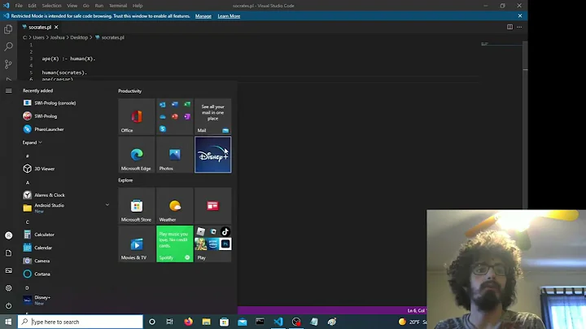
Task: Open Microsoft Store from the taskbar
Action: (x=225, y=322)
